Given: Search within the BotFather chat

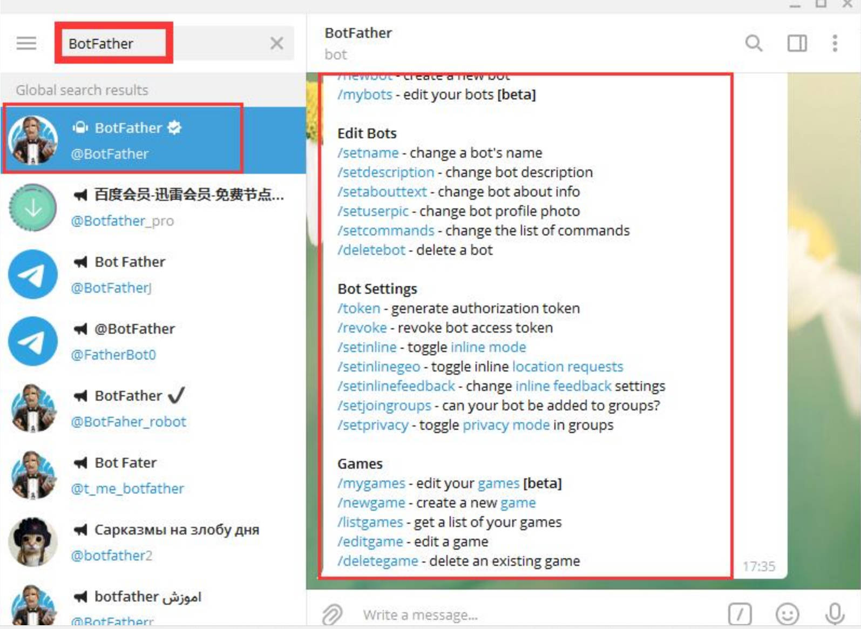Looking at the screenshot, I should click(754, 43).
